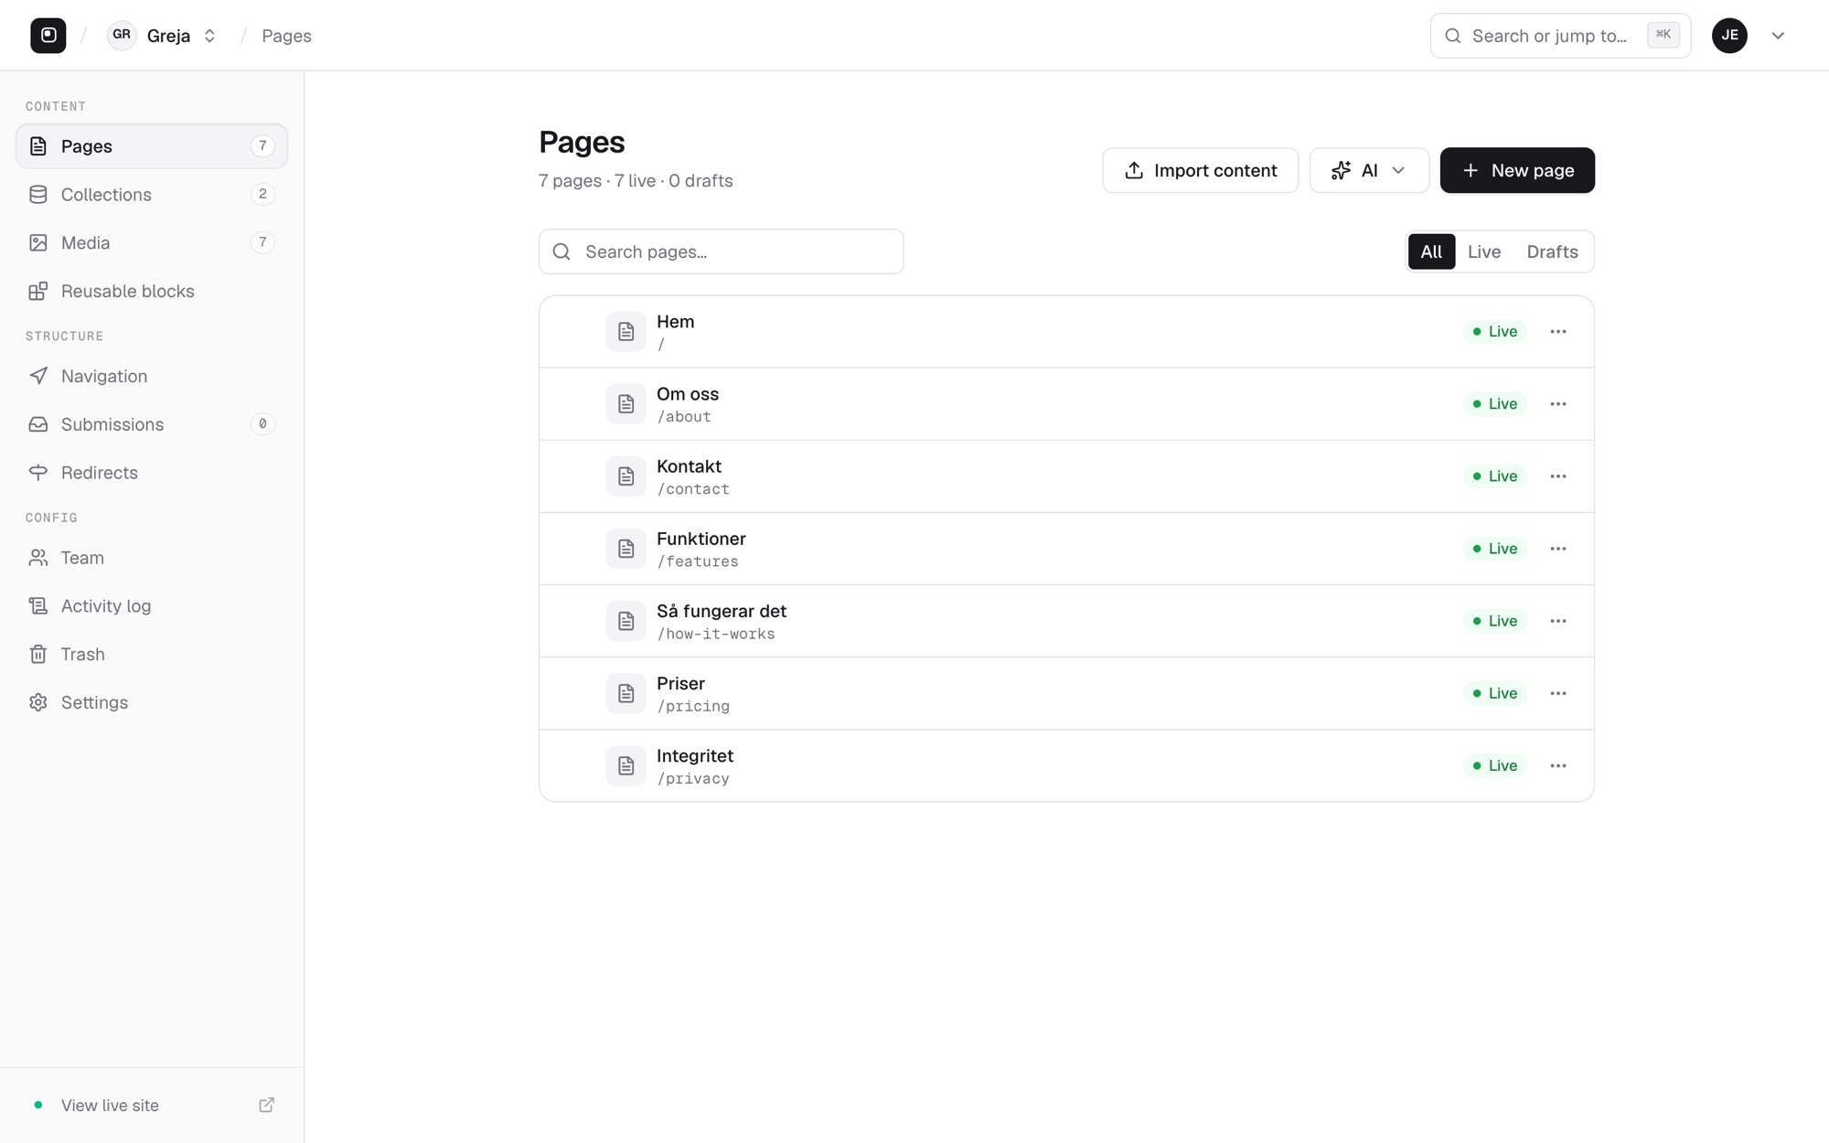Open more options for Om oss page

(x=1558, y=403)
